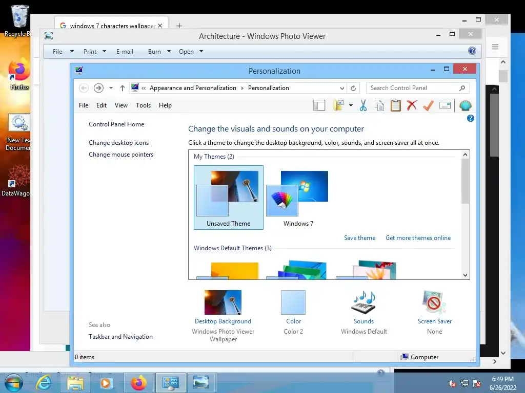Click the breadcrumb arrow after Appearance and Personalization
This screenshot has width=525, height=393.
click(x=243, y=88)
